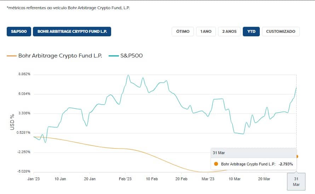Click the teal legend line swatch
This screenshot has height=194, width=315.
(114, 56)
